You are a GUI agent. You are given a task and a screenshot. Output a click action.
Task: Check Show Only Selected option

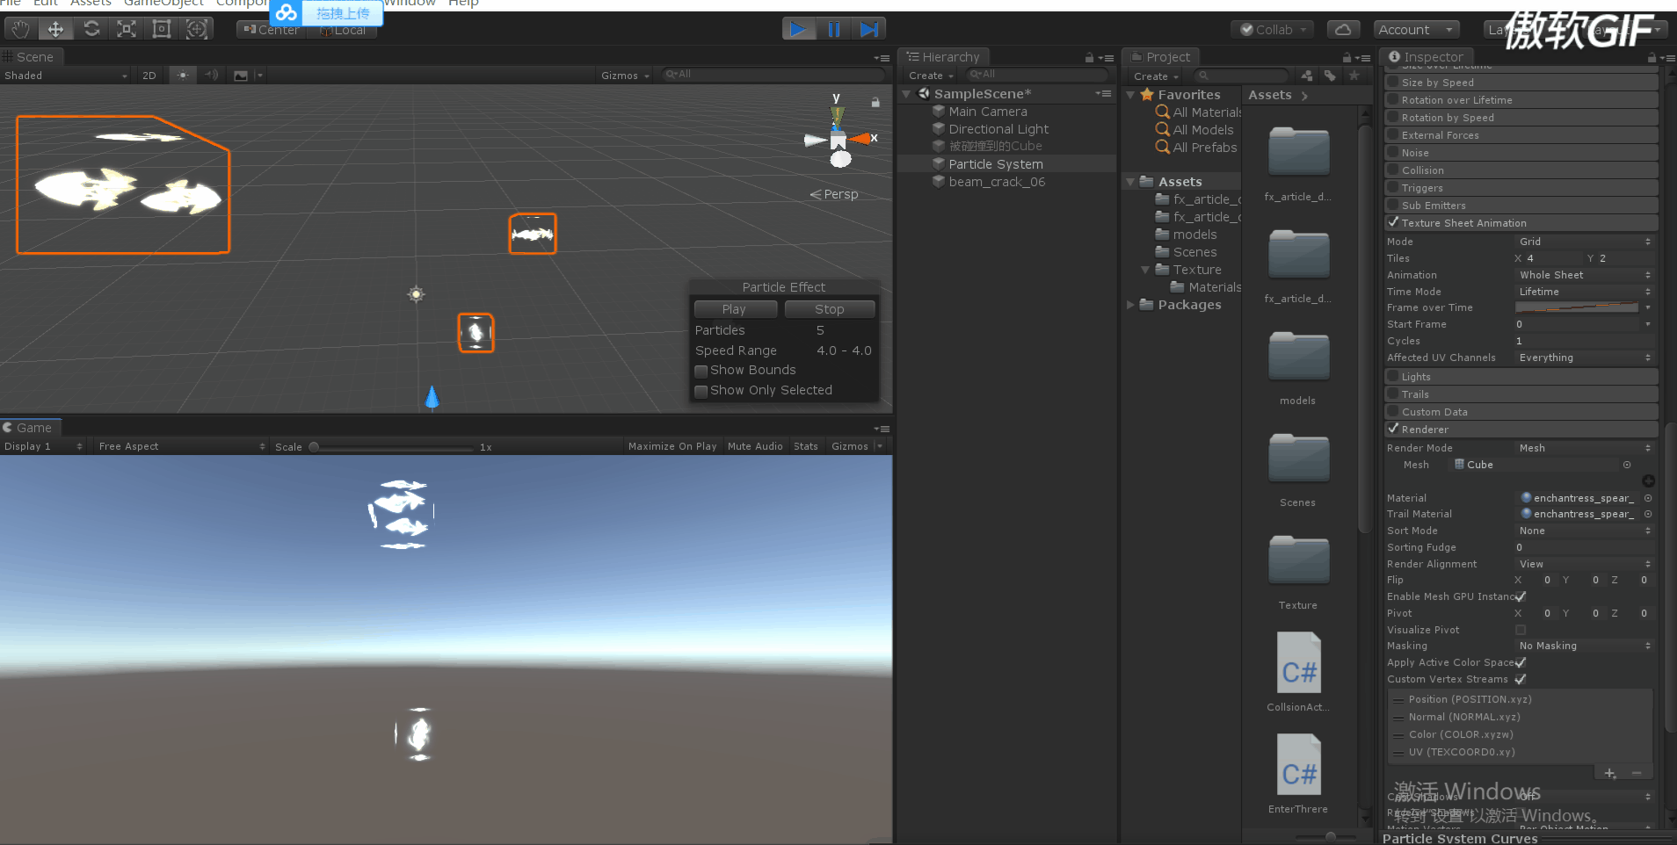(x=701, y=391)
